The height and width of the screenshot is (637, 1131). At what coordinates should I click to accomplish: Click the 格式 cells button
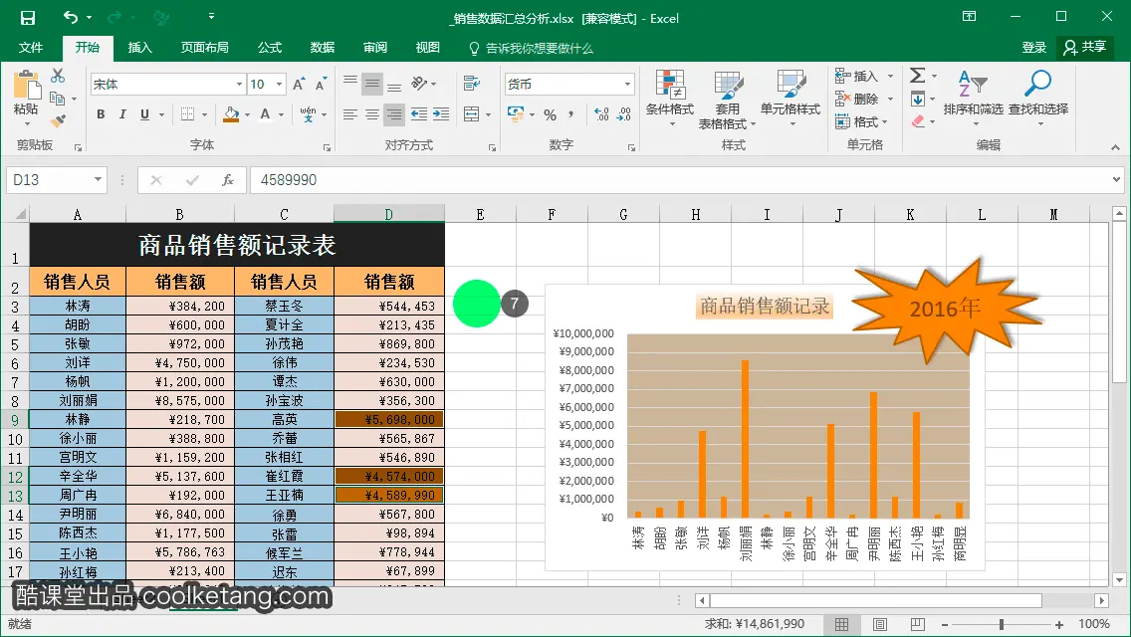[861, 121]
